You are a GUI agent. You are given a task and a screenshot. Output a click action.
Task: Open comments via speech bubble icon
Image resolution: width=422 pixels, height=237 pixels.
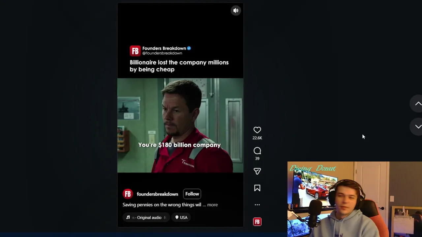tap(257, 151)
